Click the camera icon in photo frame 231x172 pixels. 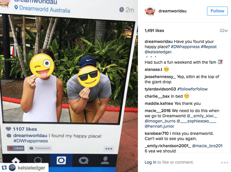[x=61, y=160]
